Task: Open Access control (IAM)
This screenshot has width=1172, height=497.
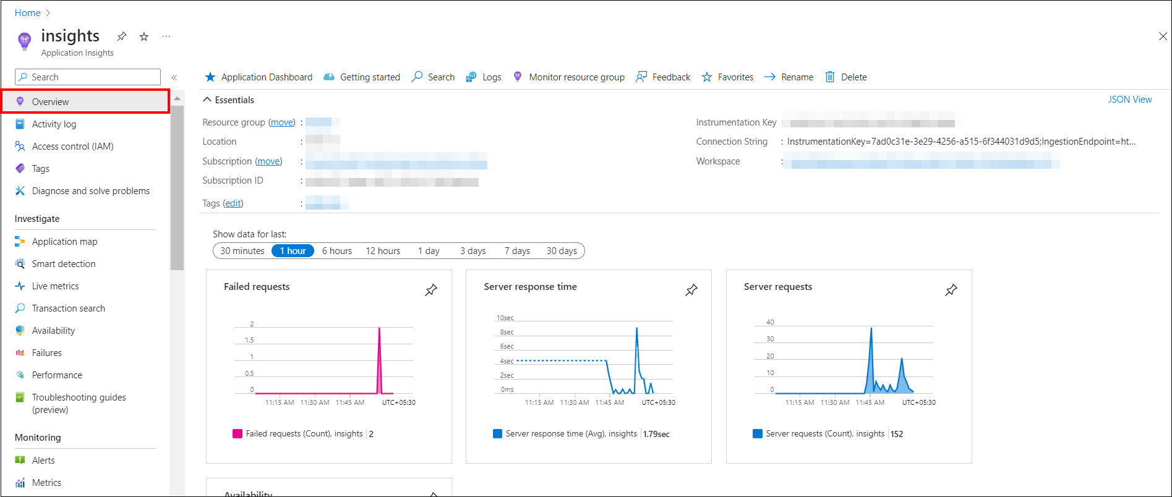Action: click(x=72, y=147)
